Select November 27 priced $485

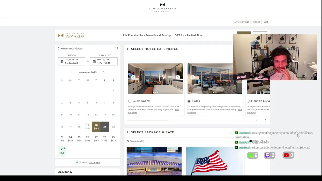tap(96, 139)
